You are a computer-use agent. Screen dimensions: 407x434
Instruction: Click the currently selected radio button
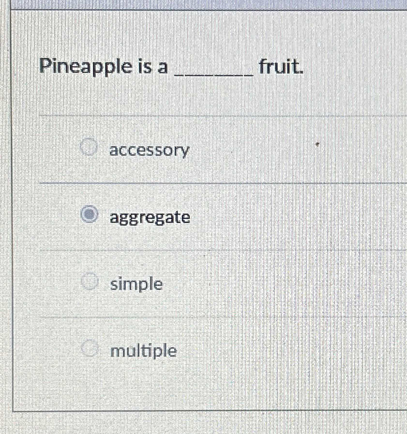[89, 213]
